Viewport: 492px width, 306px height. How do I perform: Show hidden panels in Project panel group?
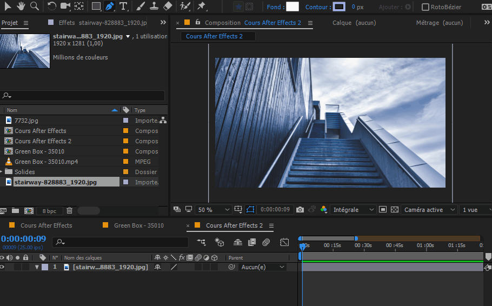[163, 22]
